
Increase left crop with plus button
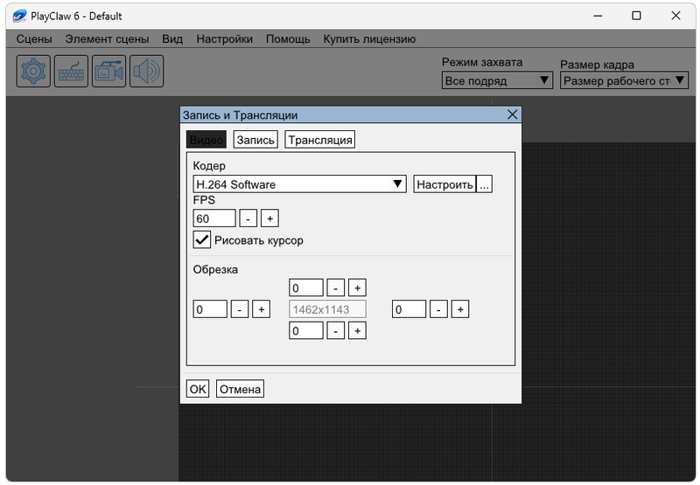point(261,309)
